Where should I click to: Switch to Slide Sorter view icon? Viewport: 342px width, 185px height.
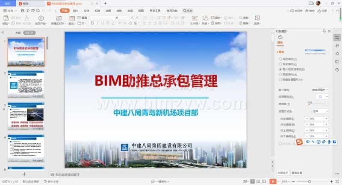coord(258,181)
